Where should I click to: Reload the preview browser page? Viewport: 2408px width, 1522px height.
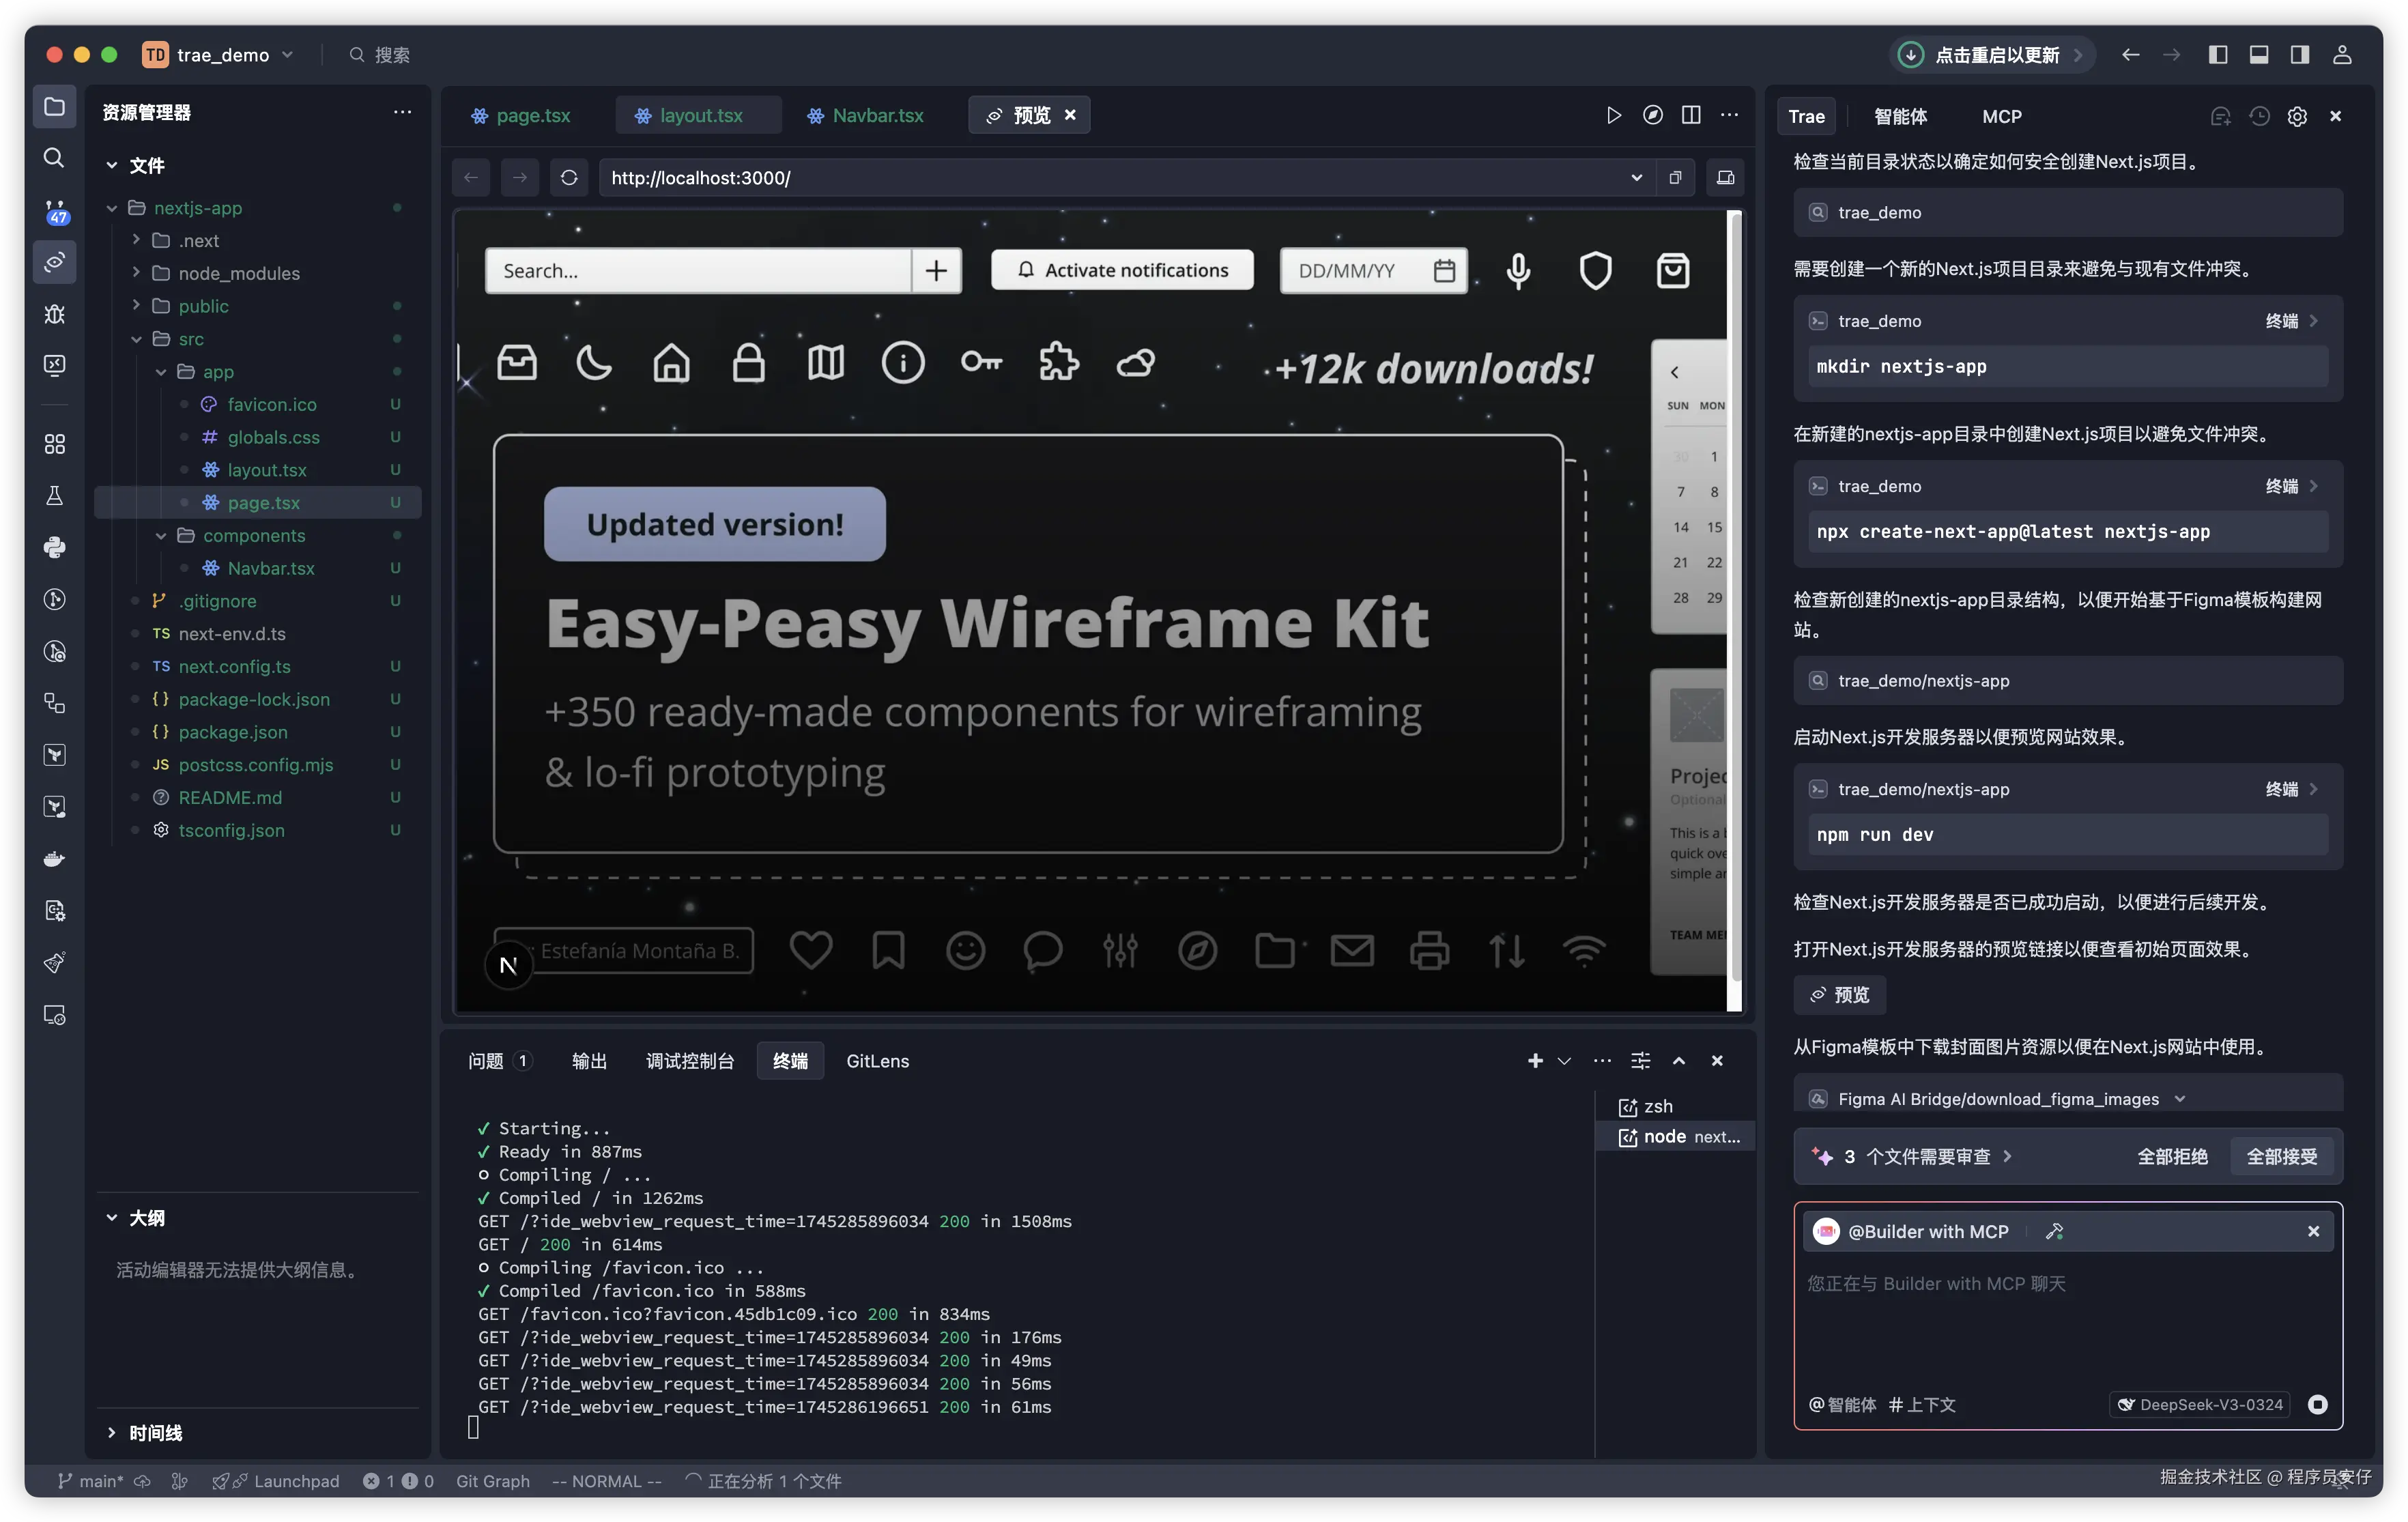coord(569,178)
